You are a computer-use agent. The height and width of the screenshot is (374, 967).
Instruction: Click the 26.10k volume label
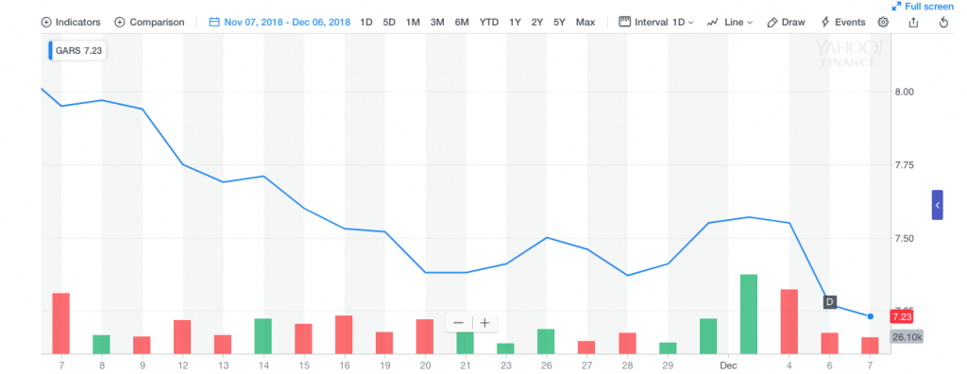907,337
